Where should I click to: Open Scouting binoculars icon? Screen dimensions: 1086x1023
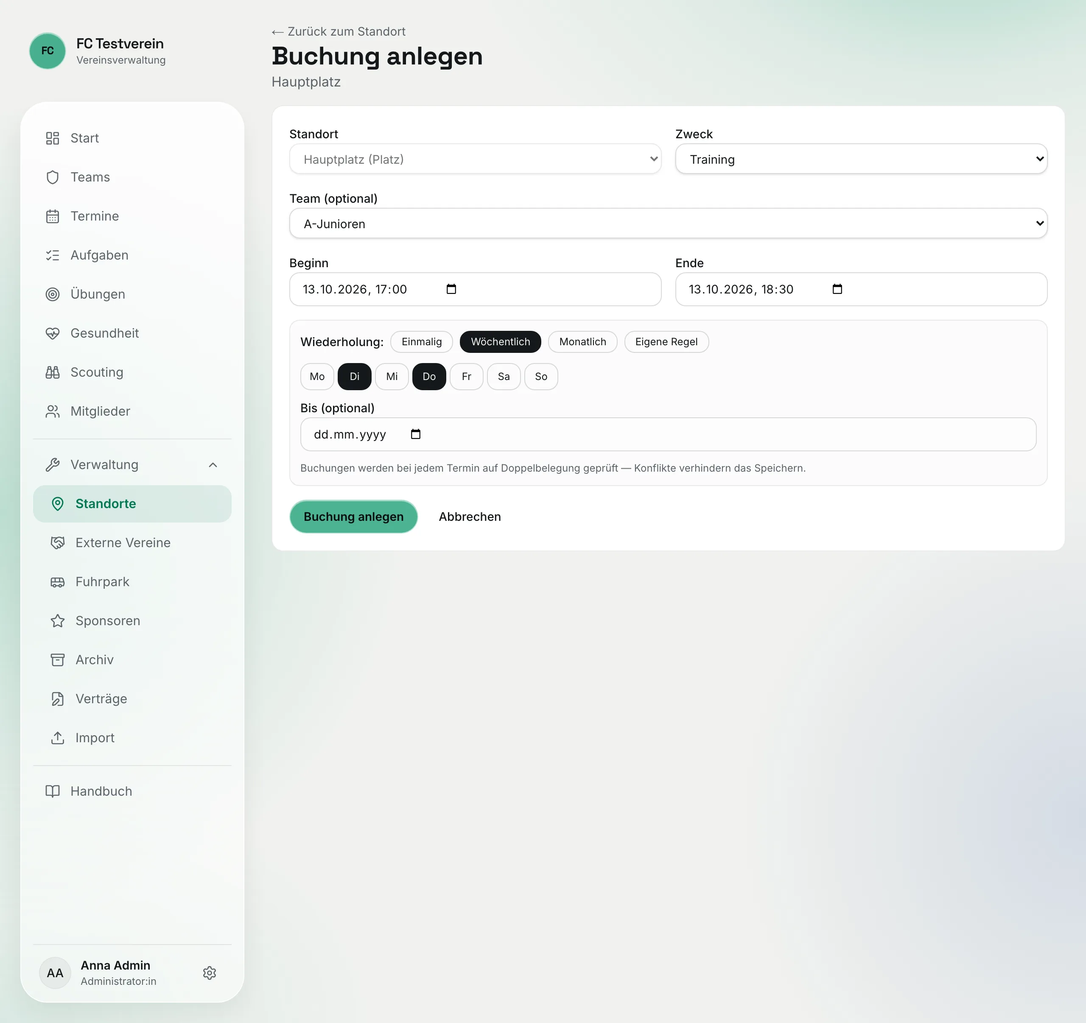pos(53,372)
